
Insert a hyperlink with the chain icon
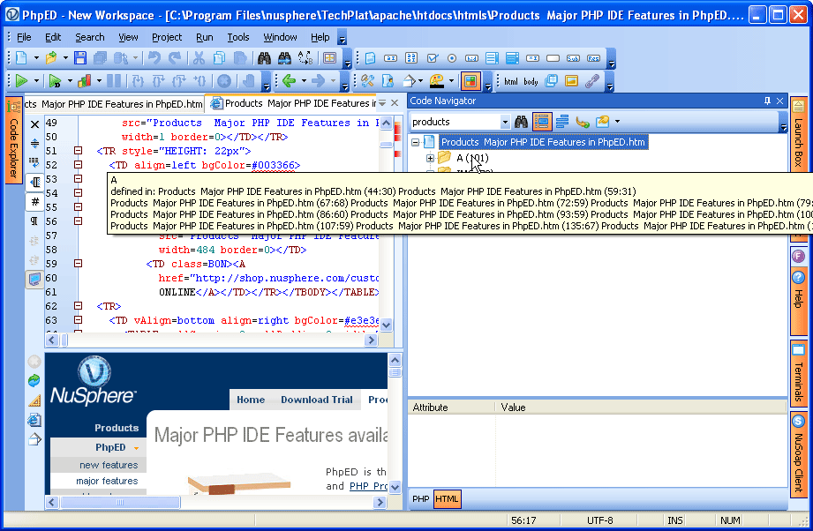coord(592,81)
